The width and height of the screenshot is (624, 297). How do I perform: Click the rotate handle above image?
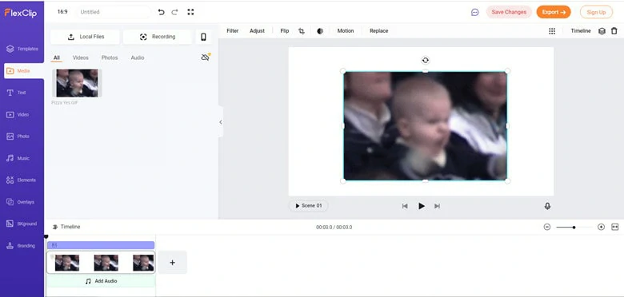[x=426, y=60]
